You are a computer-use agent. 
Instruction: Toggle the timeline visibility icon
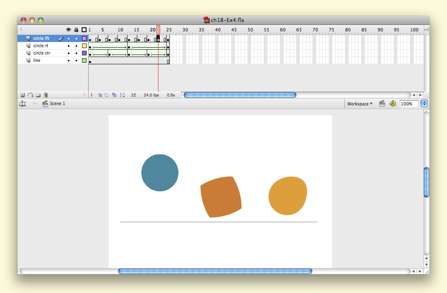[x=23, y=104]
